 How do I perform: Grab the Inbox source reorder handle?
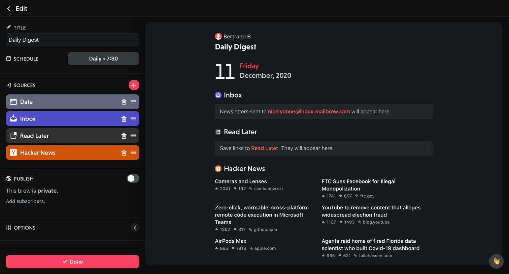(133, 119)
